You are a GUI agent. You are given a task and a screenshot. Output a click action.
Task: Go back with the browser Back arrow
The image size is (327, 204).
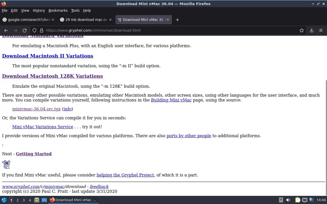point(6,30)
